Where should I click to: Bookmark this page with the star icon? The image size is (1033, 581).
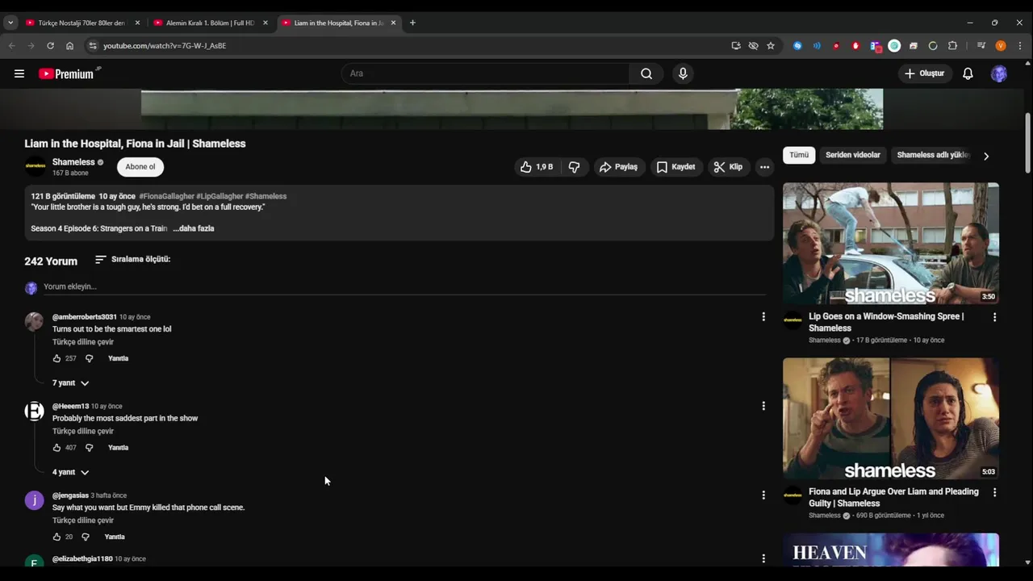click(771, 46)
